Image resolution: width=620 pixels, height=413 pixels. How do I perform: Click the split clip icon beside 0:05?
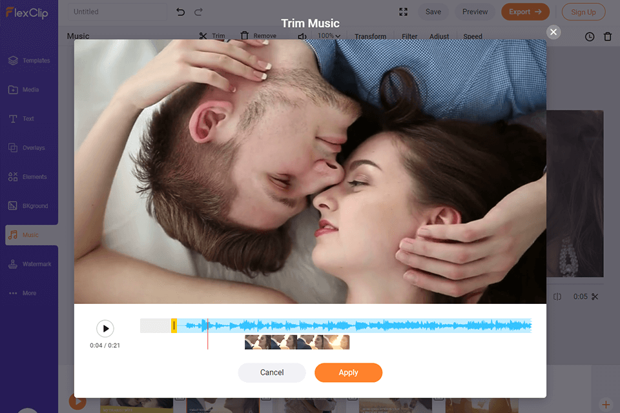[x=557, y=296]
